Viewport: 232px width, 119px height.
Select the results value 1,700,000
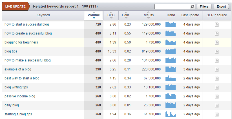pos(153,96)
